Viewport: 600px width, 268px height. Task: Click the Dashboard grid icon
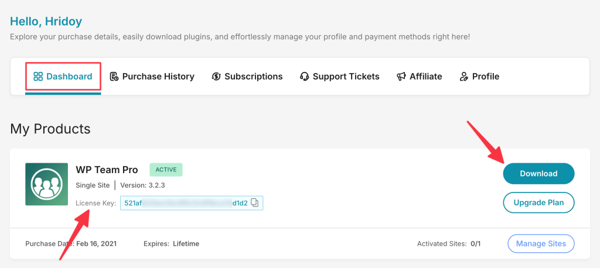tap(38, 77)
